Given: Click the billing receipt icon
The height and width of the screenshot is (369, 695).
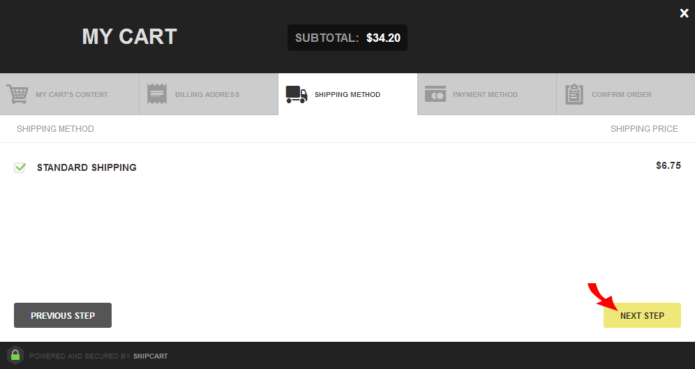Looking at the screenshot, I should tap(157, 94).
